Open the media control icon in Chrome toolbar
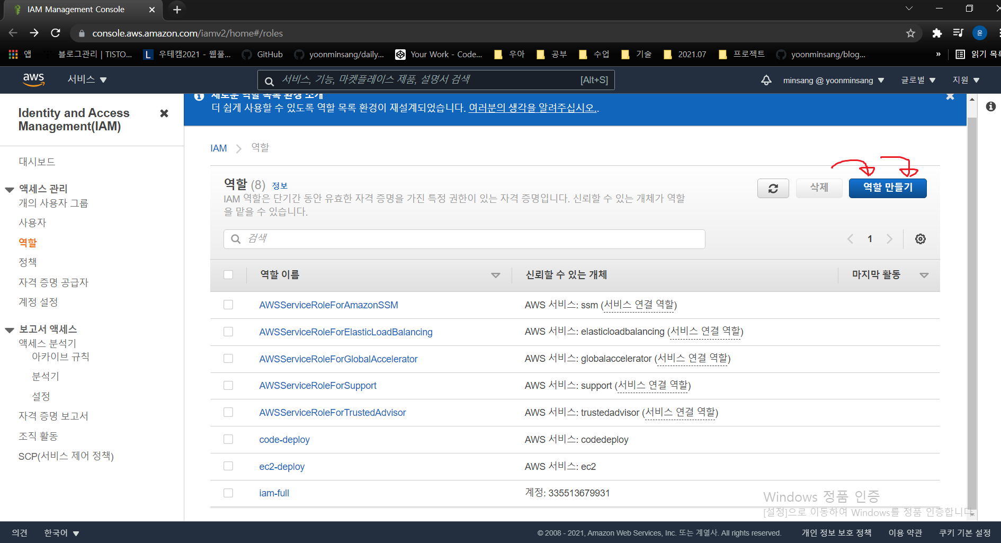Viewport: 1001px width, 543px height. [x=958, y=33]
